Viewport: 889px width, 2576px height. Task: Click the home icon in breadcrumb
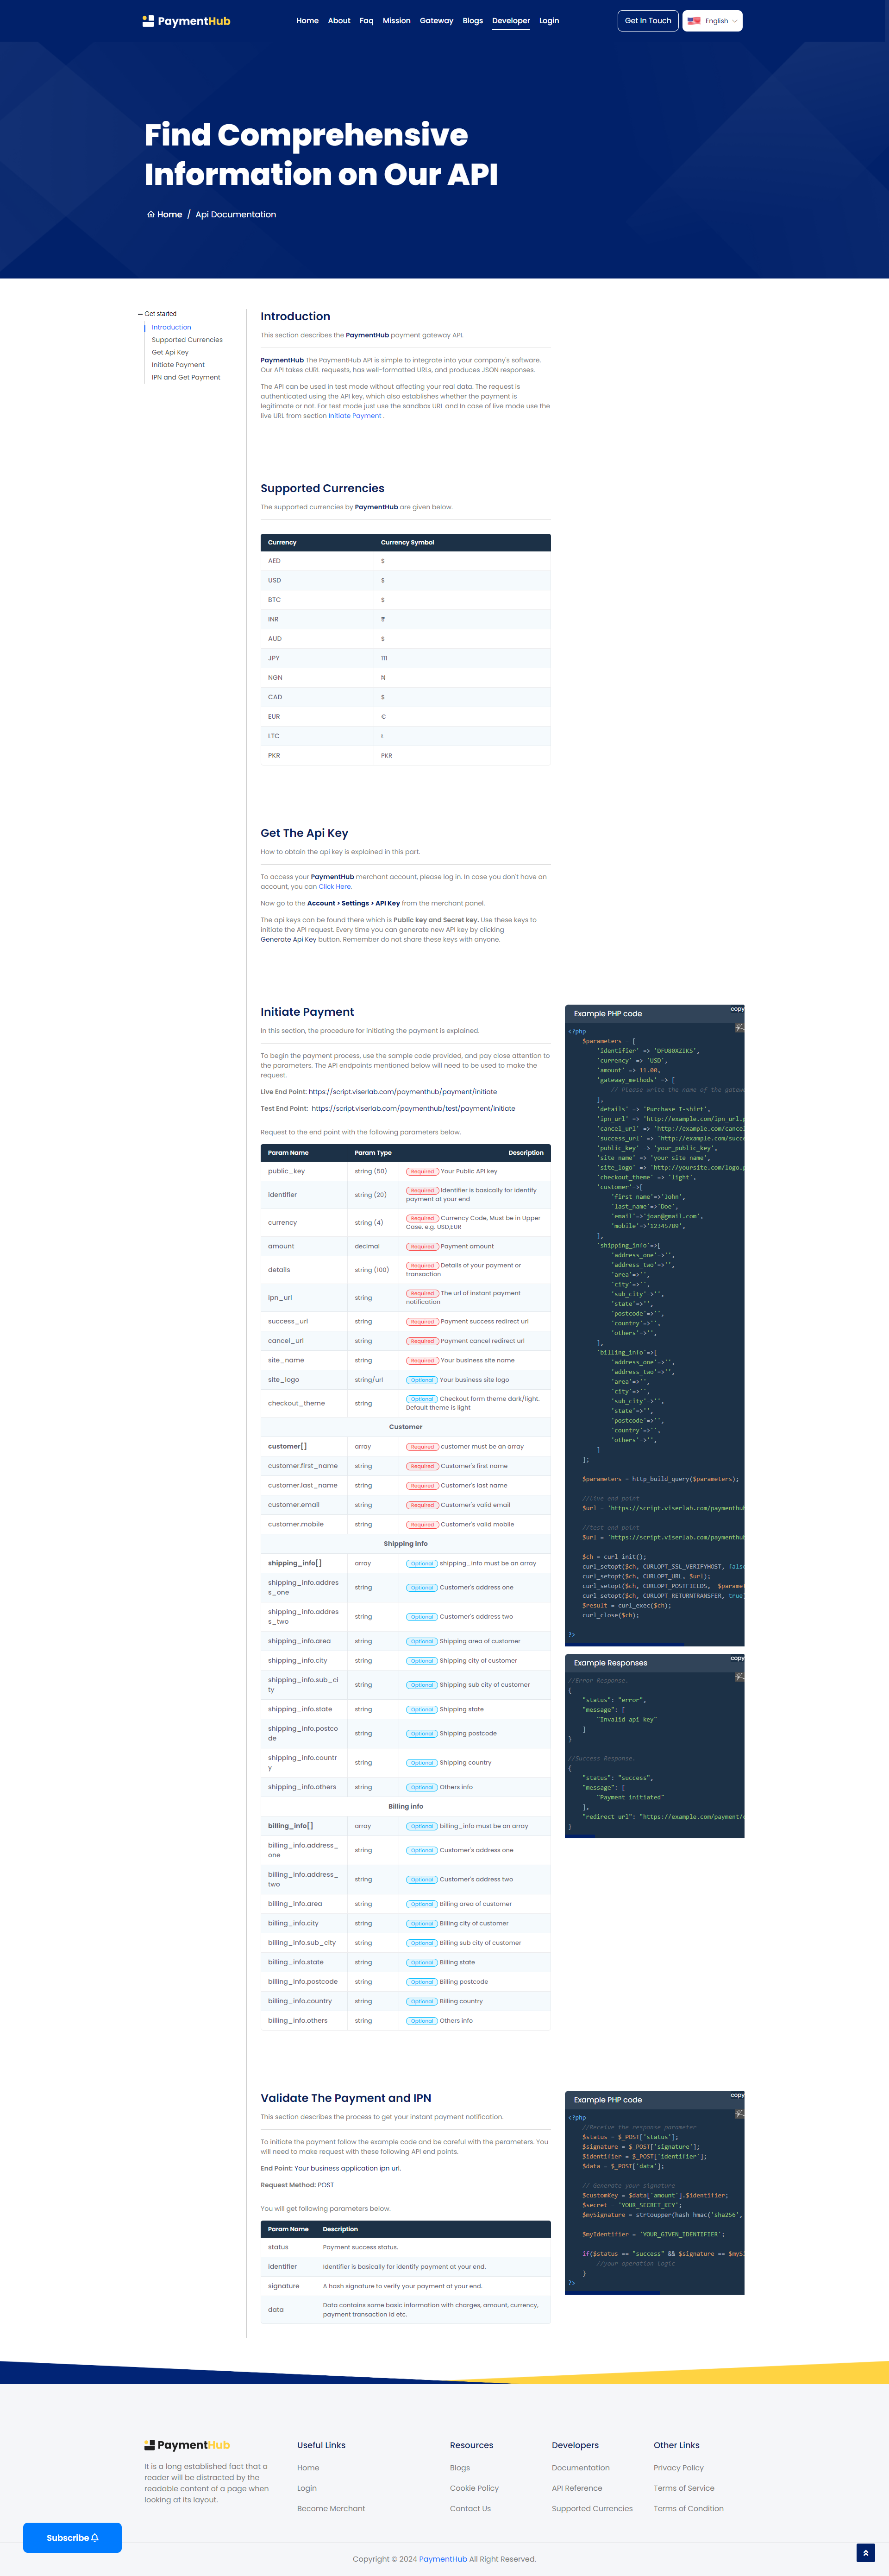[x=151, y=215]
